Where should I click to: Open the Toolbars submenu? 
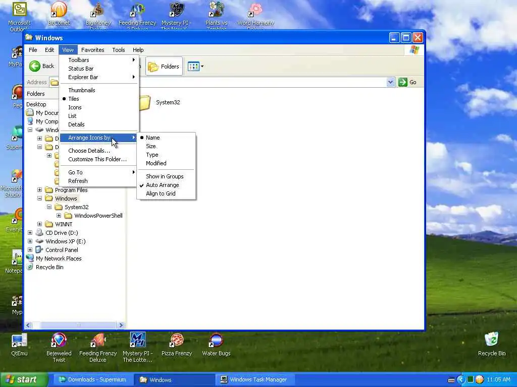point(98,60)
